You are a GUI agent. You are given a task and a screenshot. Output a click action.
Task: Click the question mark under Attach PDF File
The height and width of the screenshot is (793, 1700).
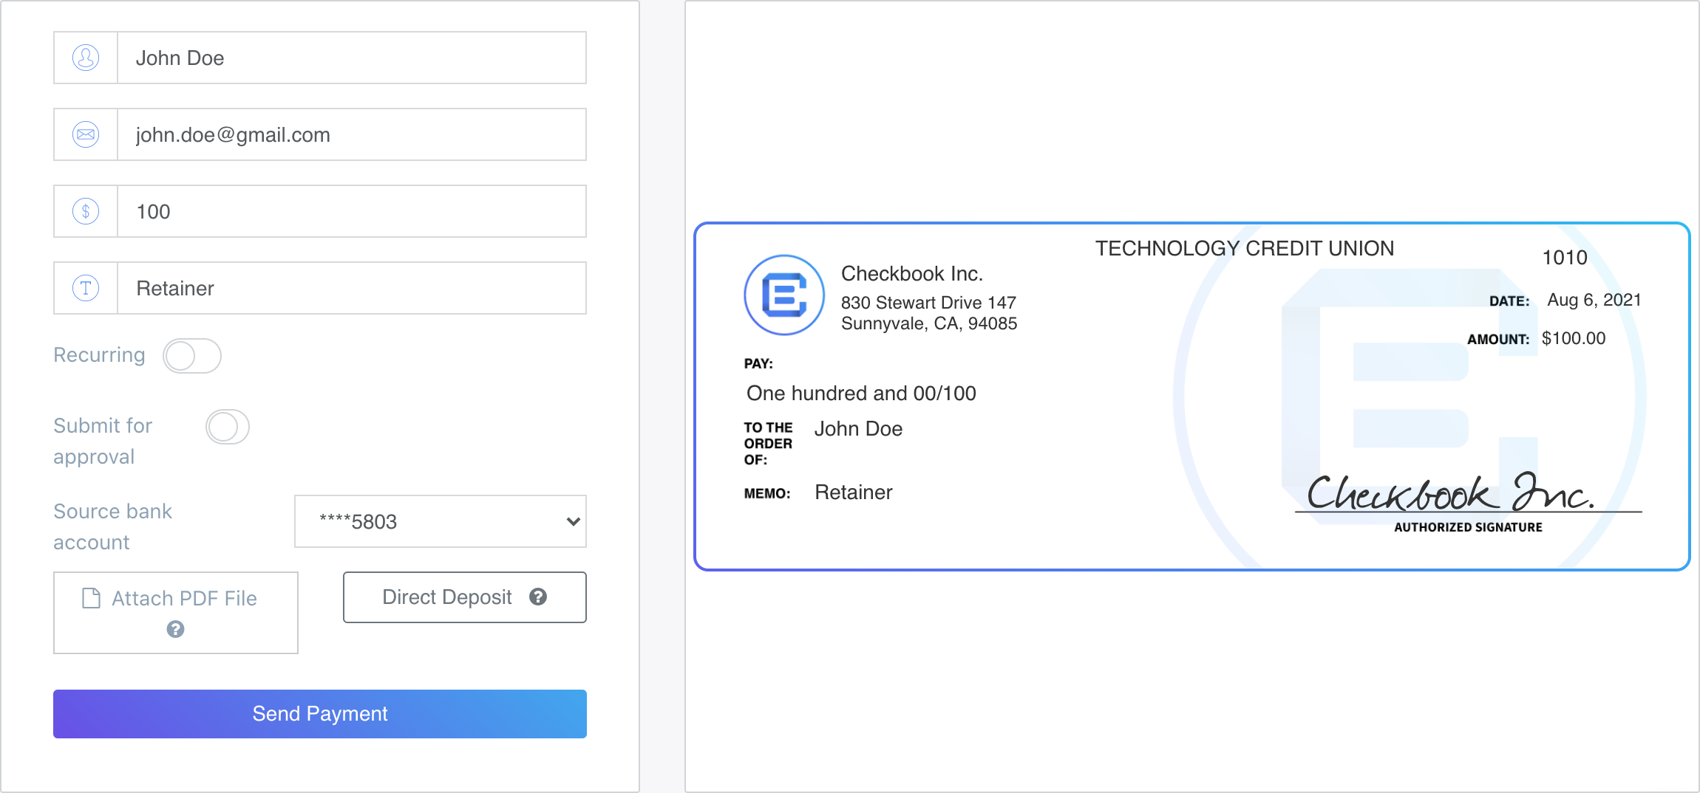[x=175, y=629]
